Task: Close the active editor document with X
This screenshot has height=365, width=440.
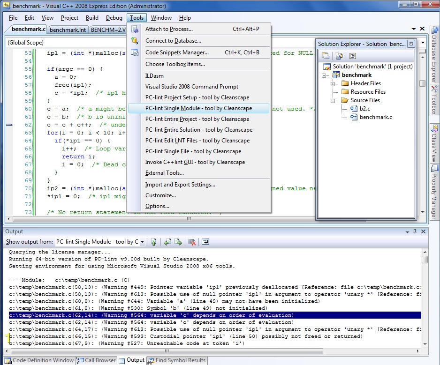Action: [x=422, y=29]
